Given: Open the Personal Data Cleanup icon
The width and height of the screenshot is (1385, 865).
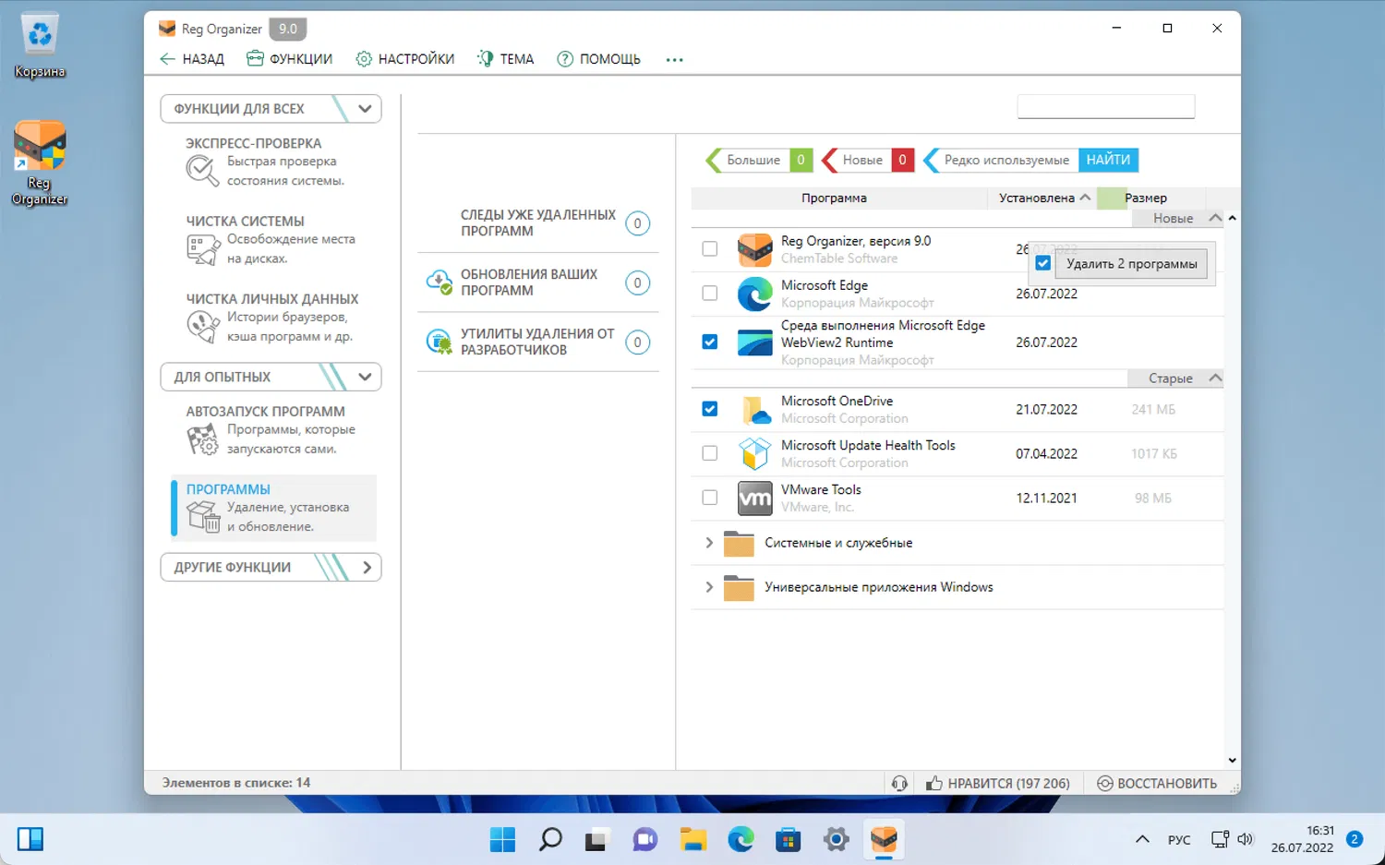Looking at the screenshot, I should [202, 326].
